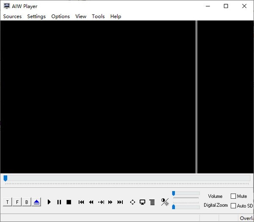Skip to next track icon
This screenshot has height=222, width=254.
point(120,202)
